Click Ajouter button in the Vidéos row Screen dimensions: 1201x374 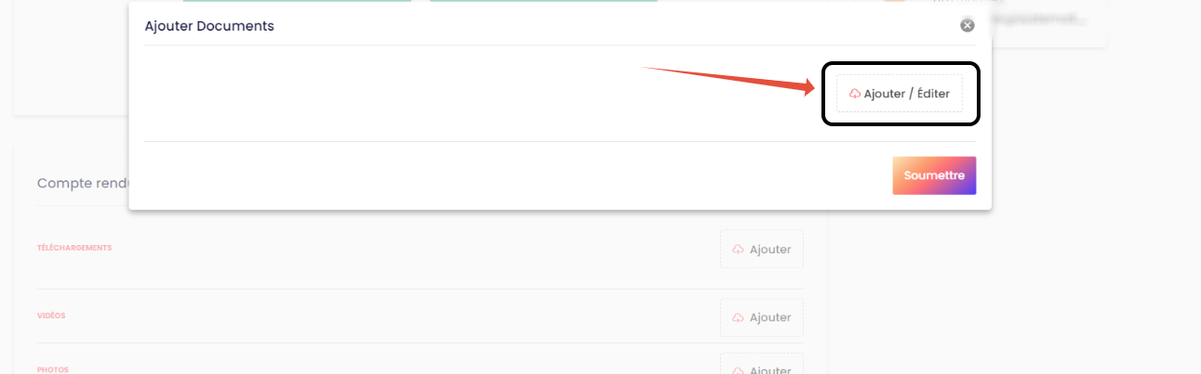[762, 317]
